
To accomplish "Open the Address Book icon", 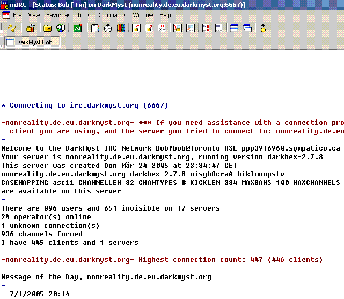I will (95, 28).
